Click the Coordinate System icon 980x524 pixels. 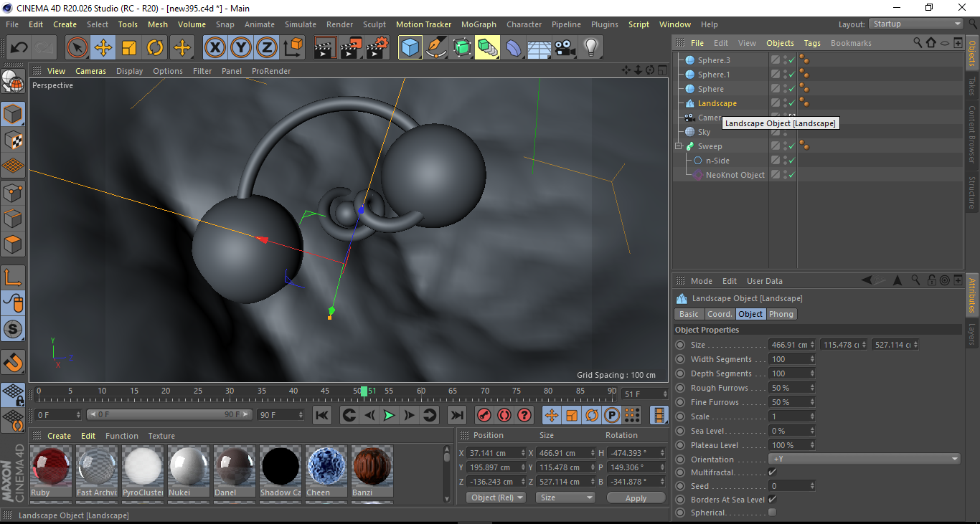tap(293, 48)
